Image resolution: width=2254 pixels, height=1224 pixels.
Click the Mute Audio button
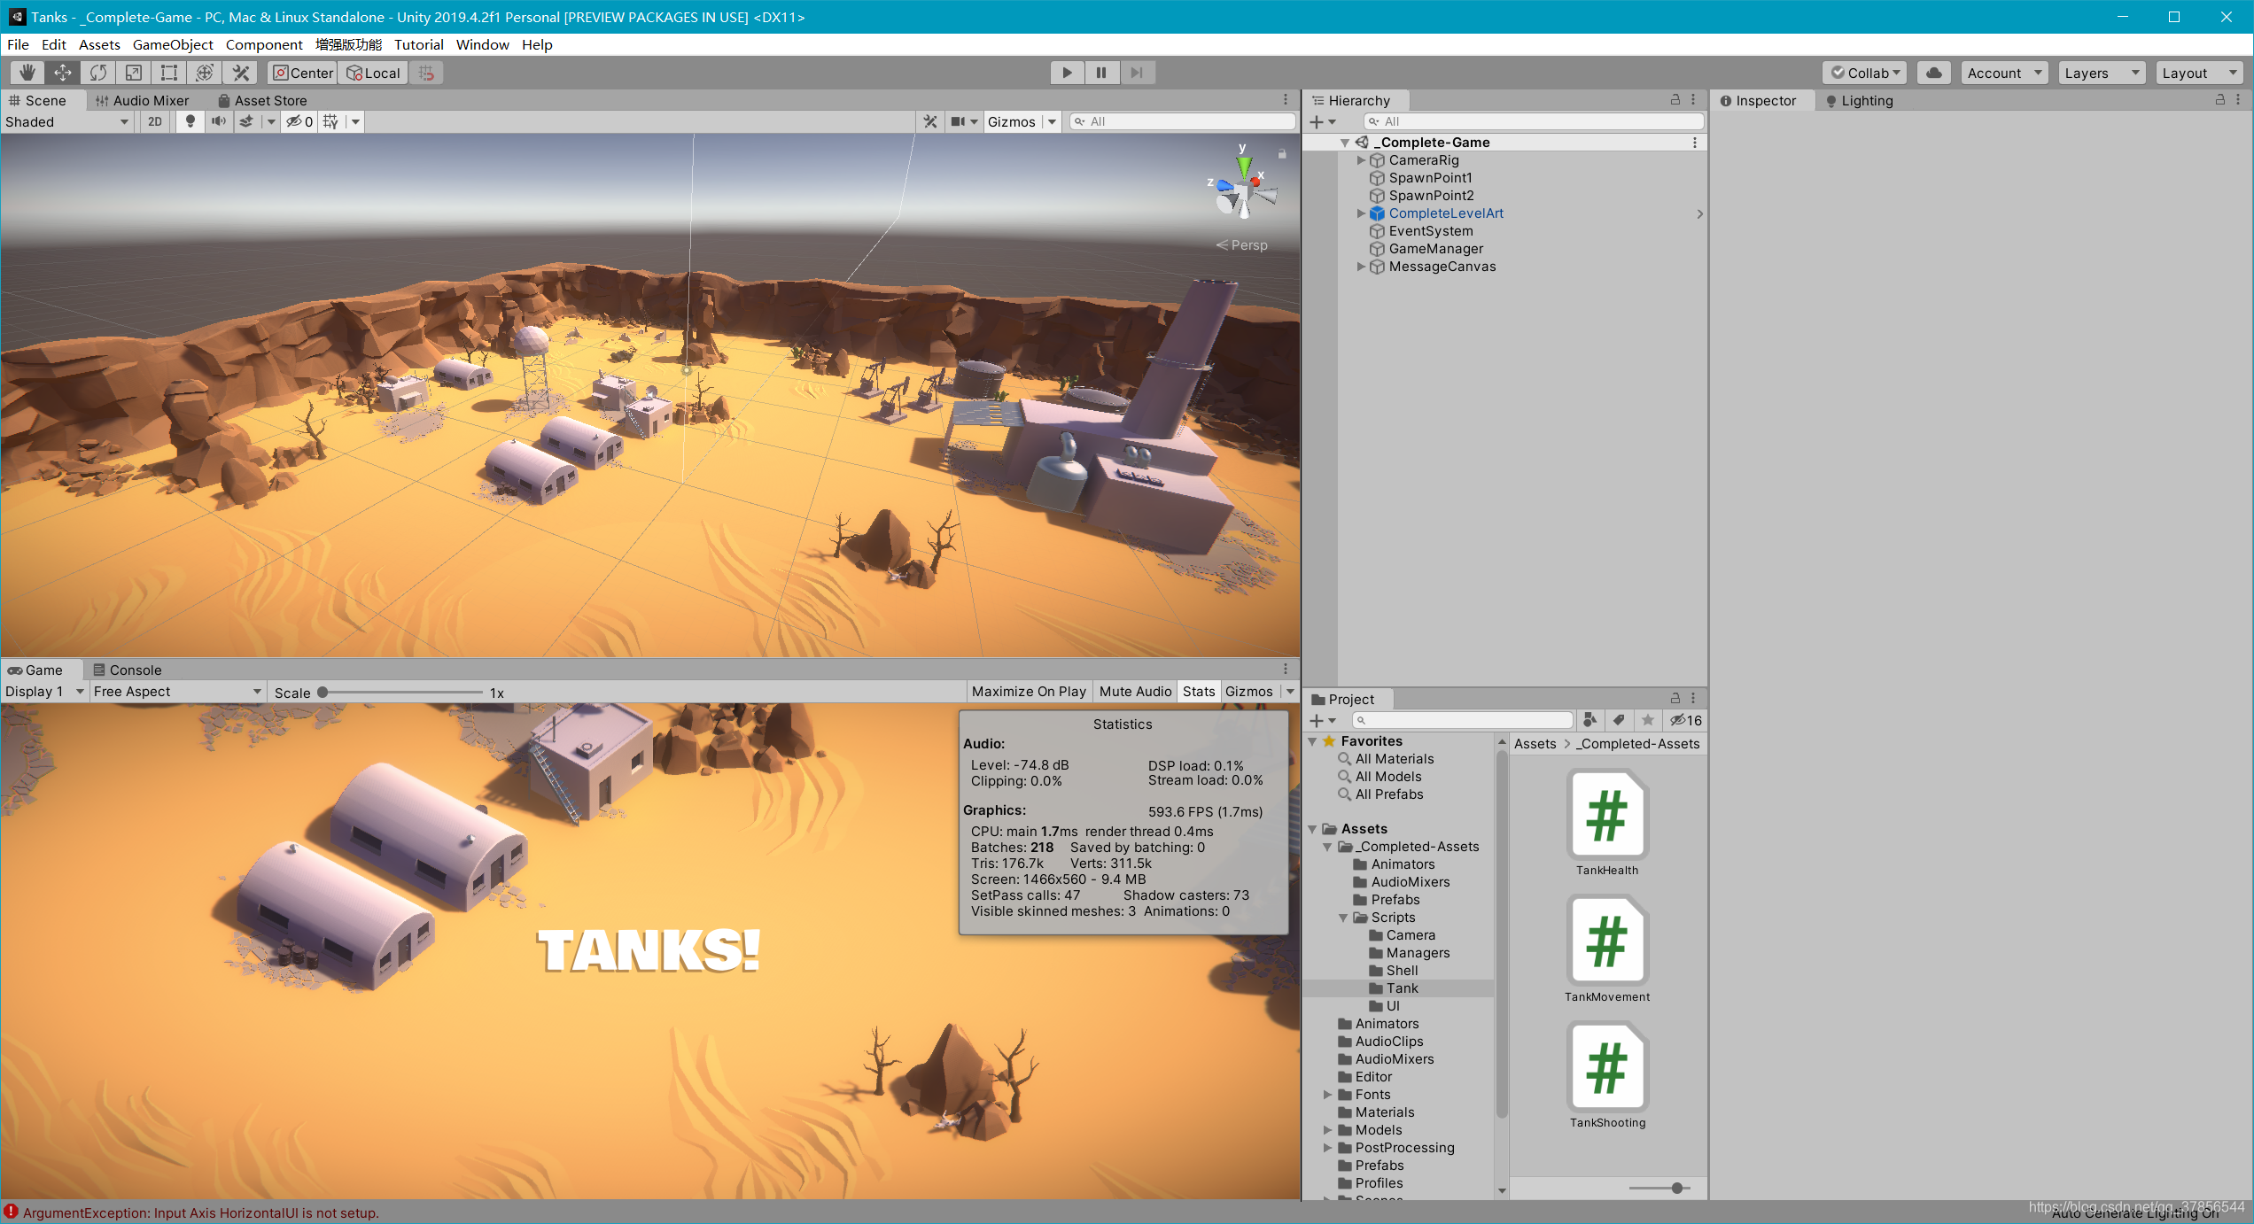point(1135,692)
